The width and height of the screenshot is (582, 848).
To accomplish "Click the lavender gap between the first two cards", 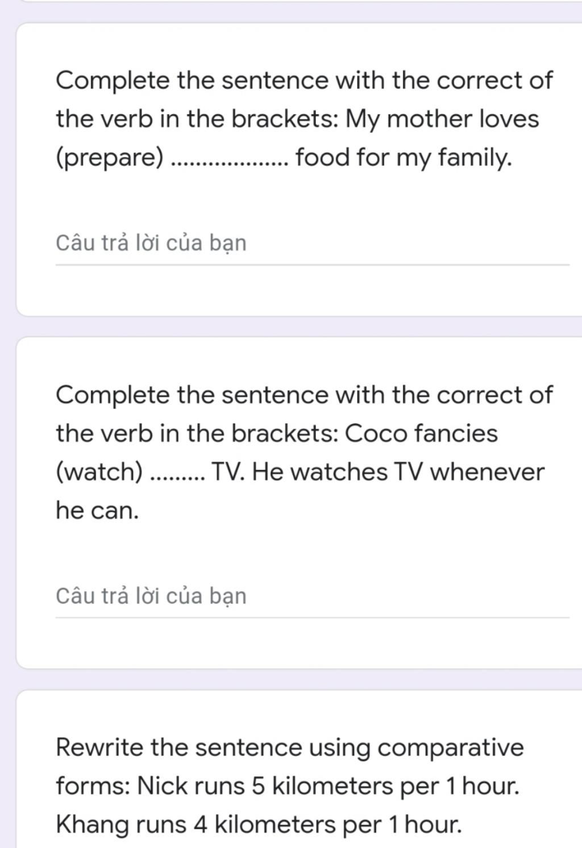I will (x=291, y=326).
